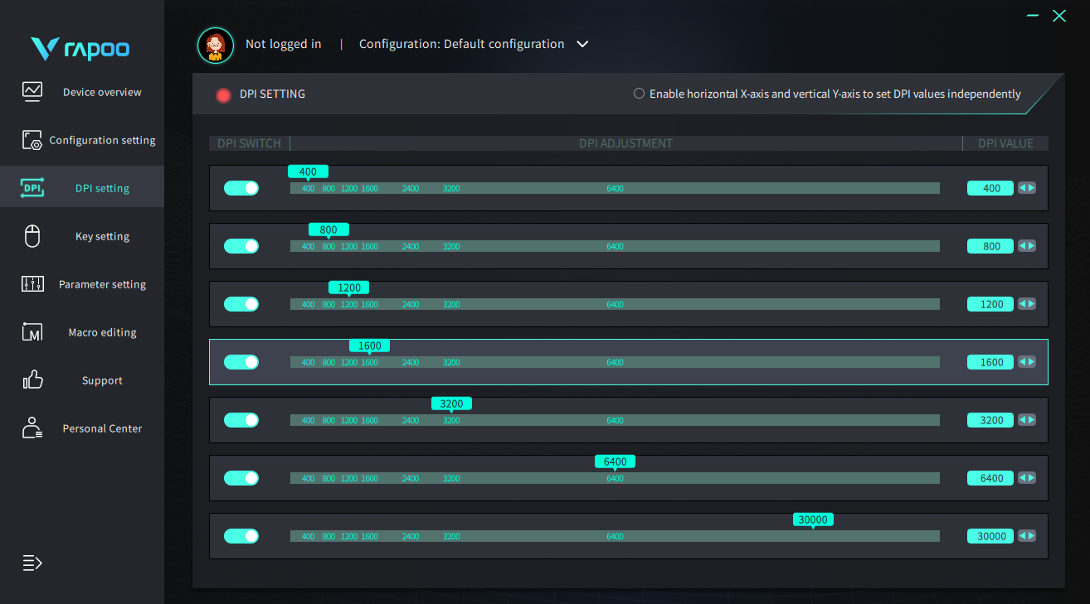Enable independent X-axis and Y-axis DPI radio
This screenshot has width=1090, height=604.
pyautogui.click(x=639, y=94)
